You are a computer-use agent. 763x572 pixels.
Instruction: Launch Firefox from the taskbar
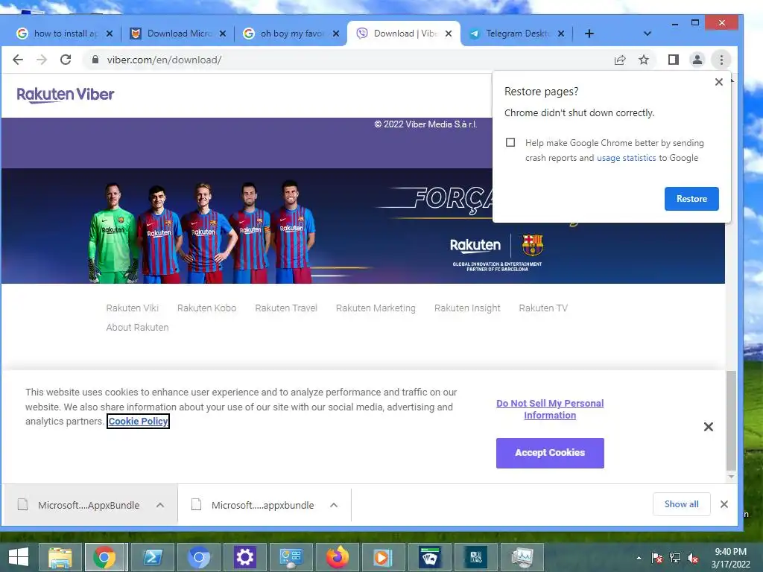click(337, 557)
